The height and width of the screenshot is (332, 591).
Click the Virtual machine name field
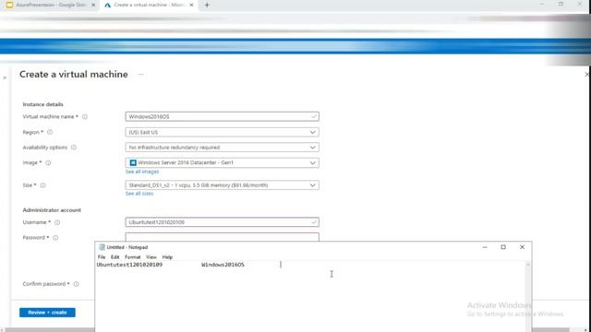(x=222, y=117)
